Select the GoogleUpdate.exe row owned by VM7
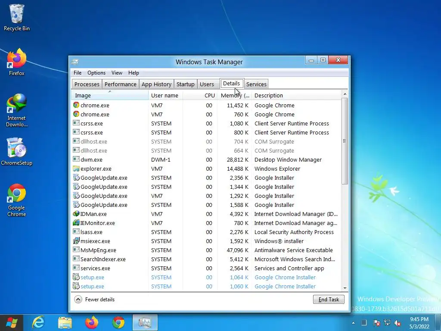This screenshot has height=331, width=441. coord(206,196)
